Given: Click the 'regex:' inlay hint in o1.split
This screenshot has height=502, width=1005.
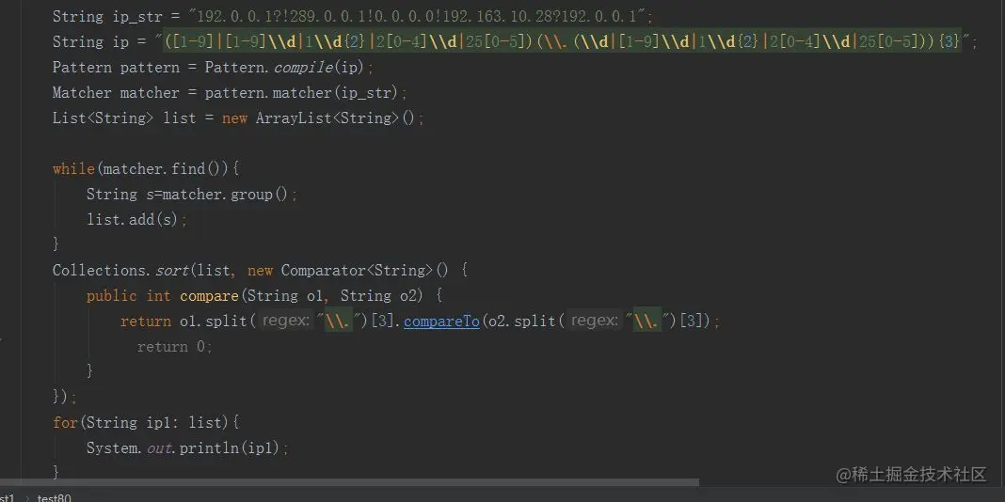Looking at the screenshot, I should point(286,322).
